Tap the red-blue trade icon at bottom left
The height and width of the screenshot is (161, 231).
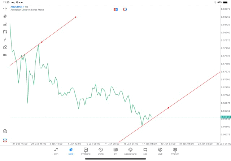[x=5, y=140]
